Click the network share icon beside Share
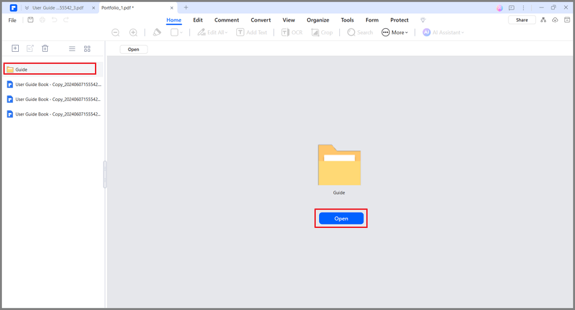This screenshot has width=575, height=310. click(x=543, y=20)
